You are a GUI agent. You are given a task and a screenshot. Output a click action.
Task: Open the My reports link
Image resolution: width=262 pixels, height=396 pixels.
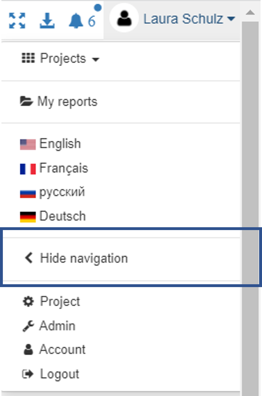coord(67,102)
